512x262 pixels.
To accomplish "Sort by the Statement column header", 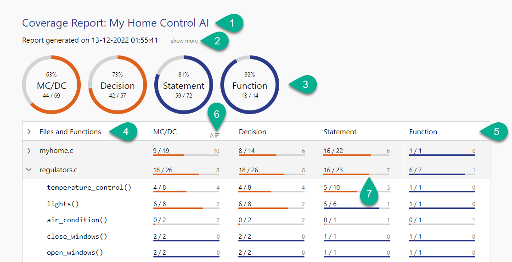I will (x=340, y=132).
